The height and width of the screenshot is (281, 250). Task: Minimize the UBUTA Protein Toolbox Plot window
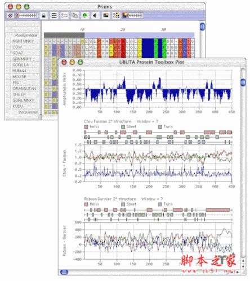[x=72, y=62]
